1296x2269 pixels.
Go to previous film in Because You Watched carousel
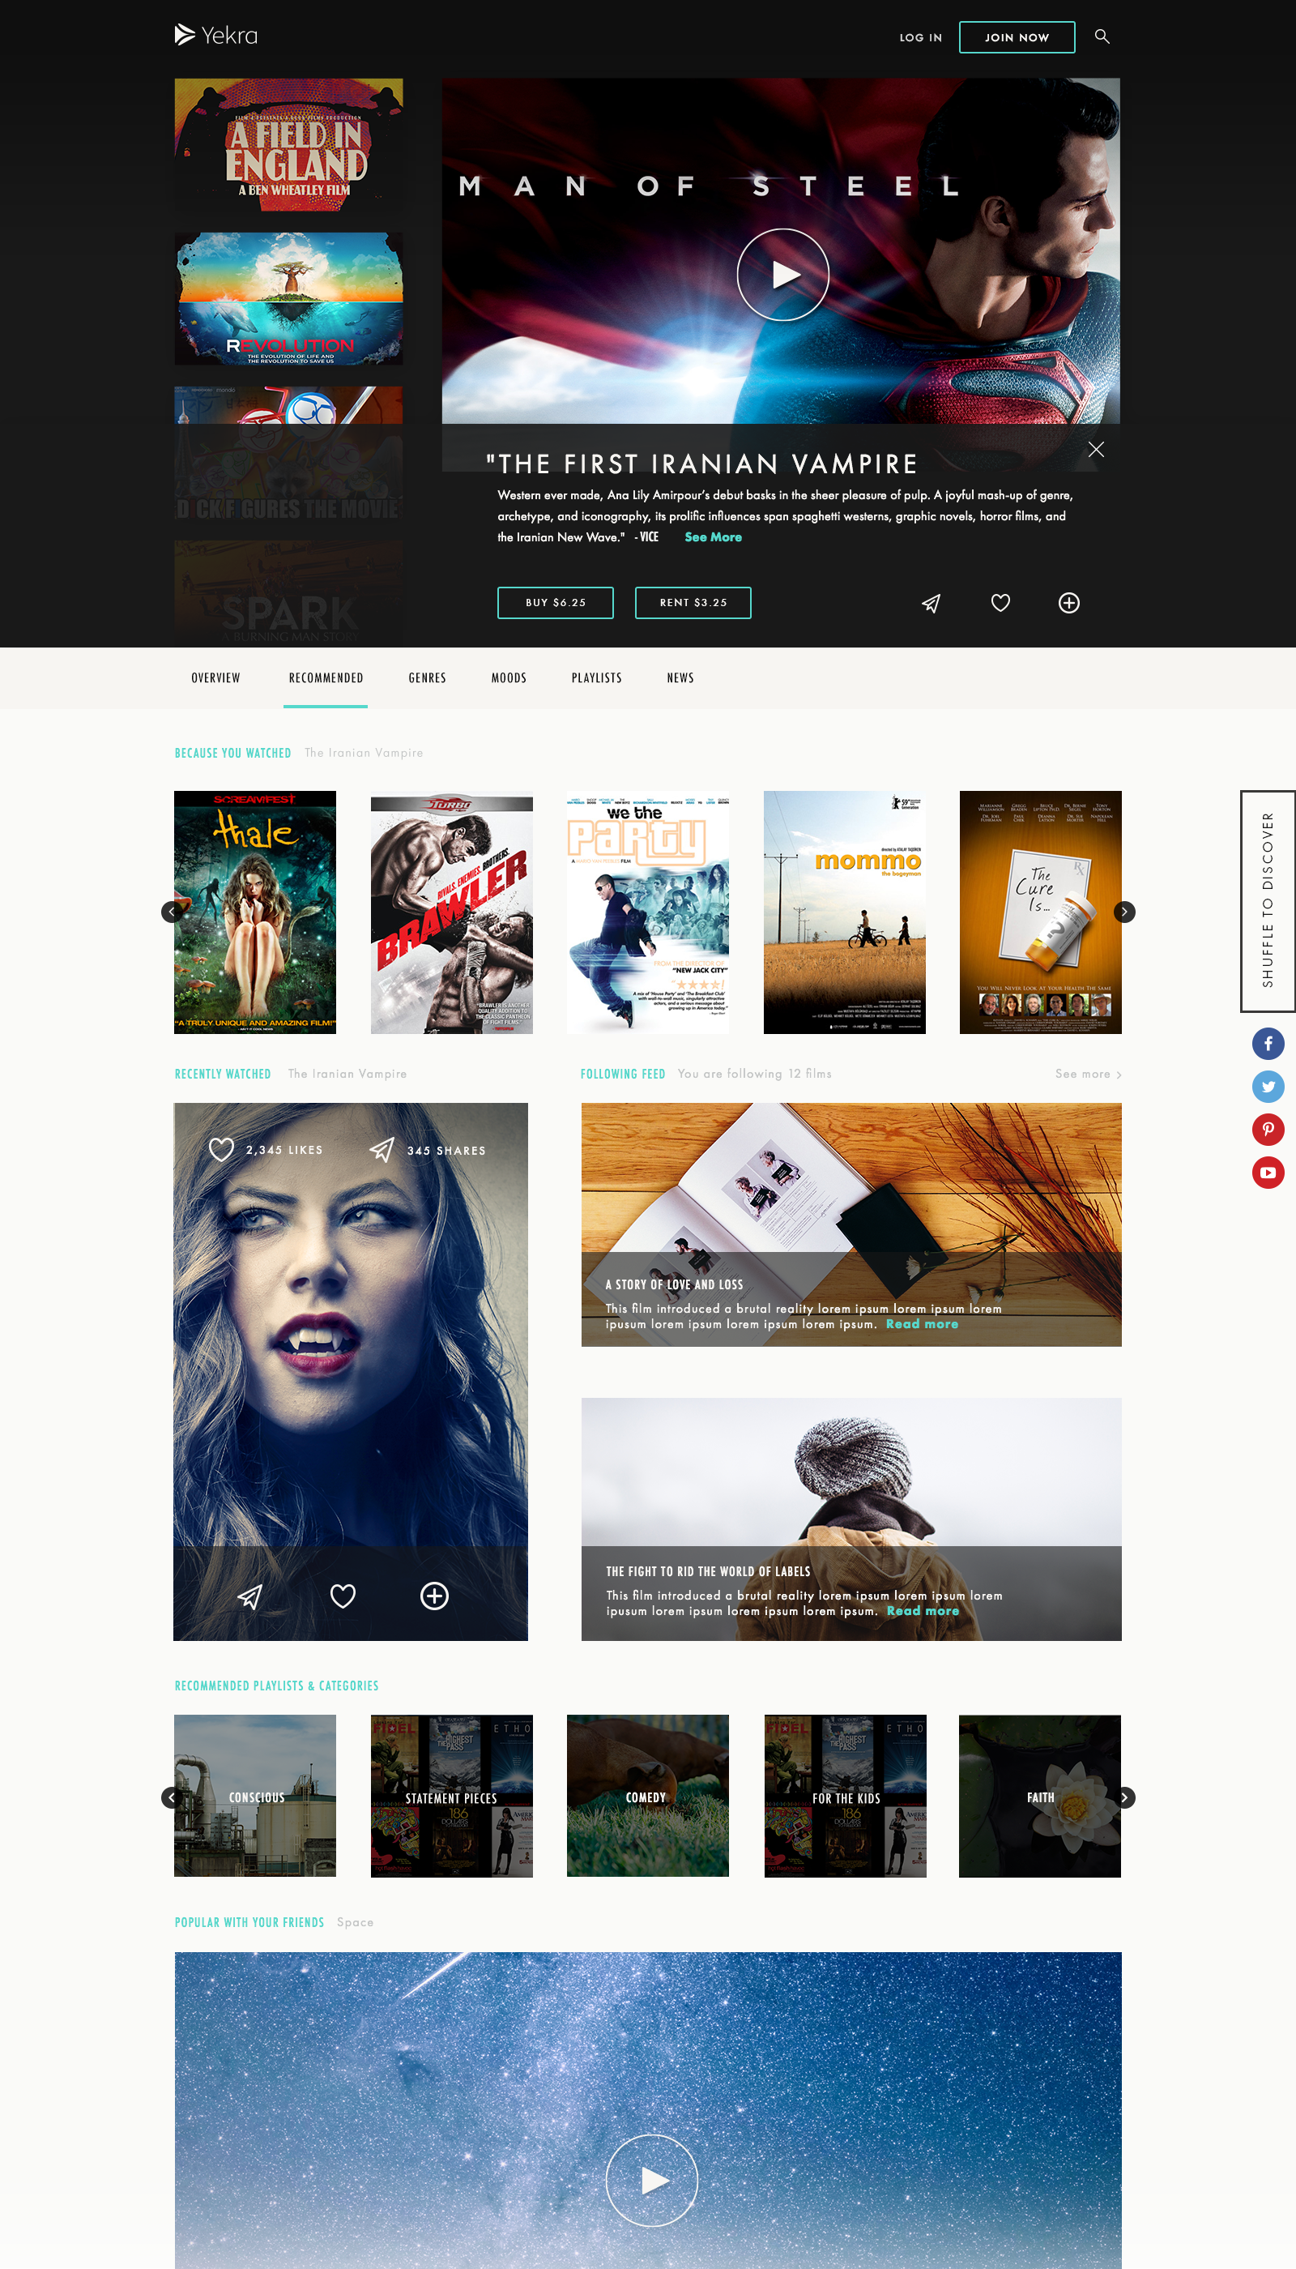[172, 911]
